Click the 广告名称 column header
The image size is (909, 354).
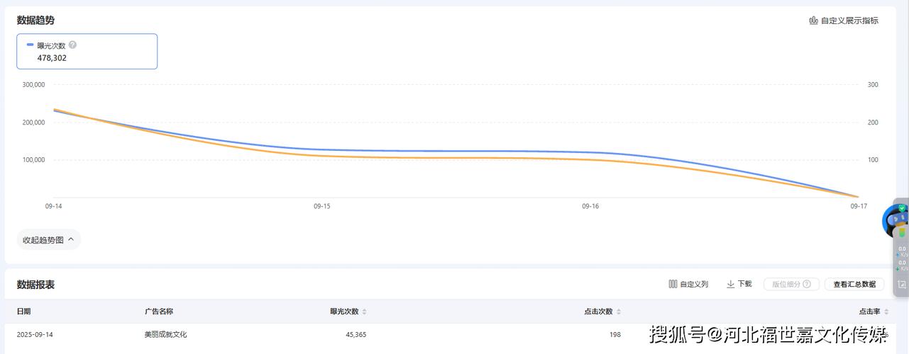(x=159, y=312)
